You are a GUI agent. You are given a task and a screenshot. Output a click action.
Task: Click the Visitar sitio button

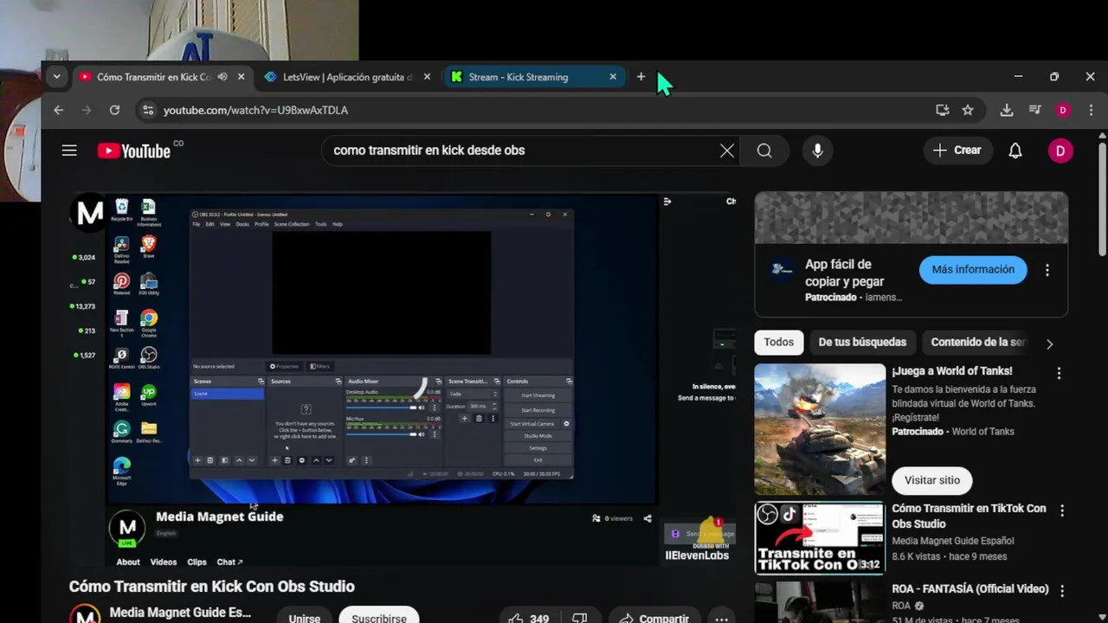click(x=932, y=480)
